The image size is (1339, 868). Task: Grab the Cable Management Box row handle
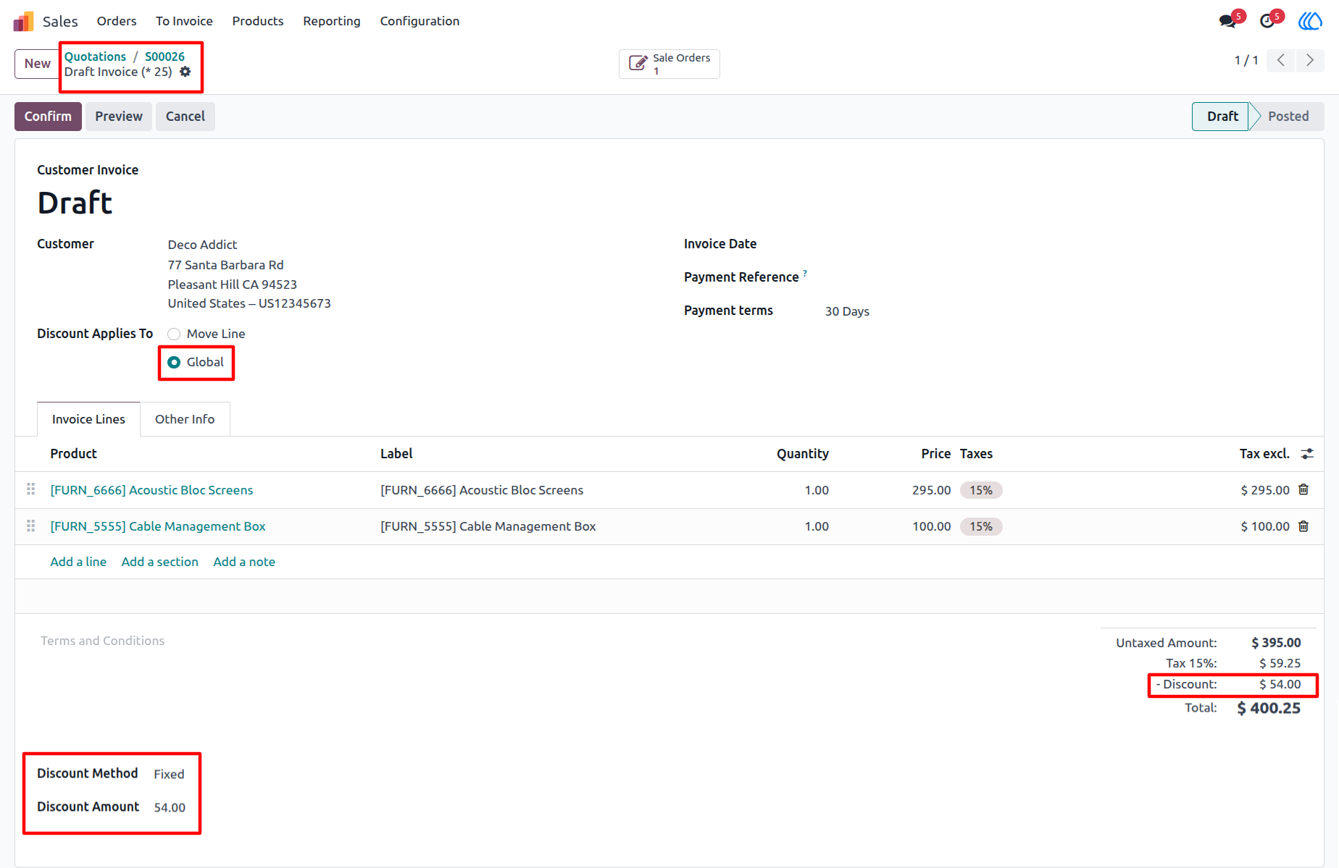pos(30,526)
